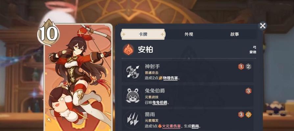This screenshot has height=131, width=294.
Task: Click the 安柏 character name title
Action: pos(145,50)
